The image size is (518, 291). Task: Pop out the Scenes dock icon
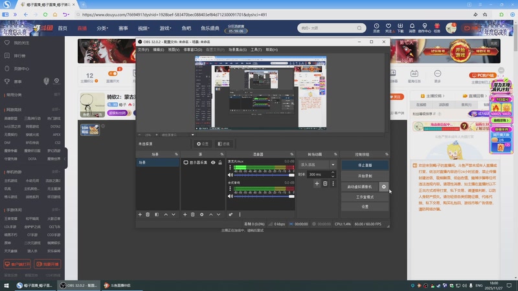(x=176, y=154)
